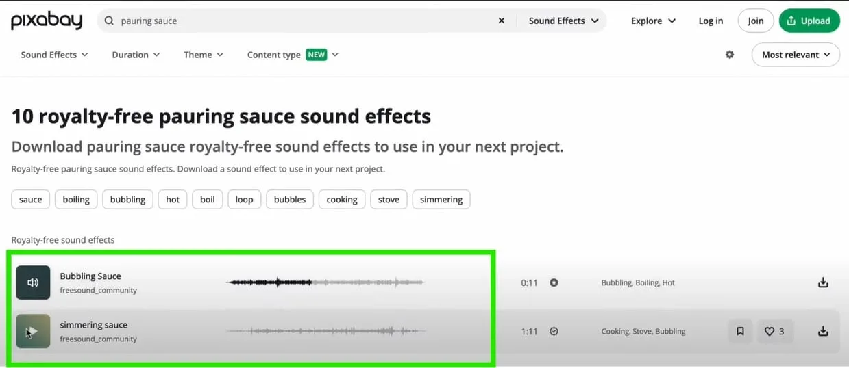Select the simmering tag chip
This screenshot has height=368, width=849.
coord(441,200)
